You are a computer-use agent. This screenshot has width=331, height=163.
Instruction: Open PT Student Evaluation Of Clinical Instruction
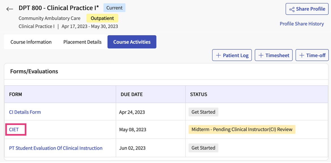click(56, 148)
